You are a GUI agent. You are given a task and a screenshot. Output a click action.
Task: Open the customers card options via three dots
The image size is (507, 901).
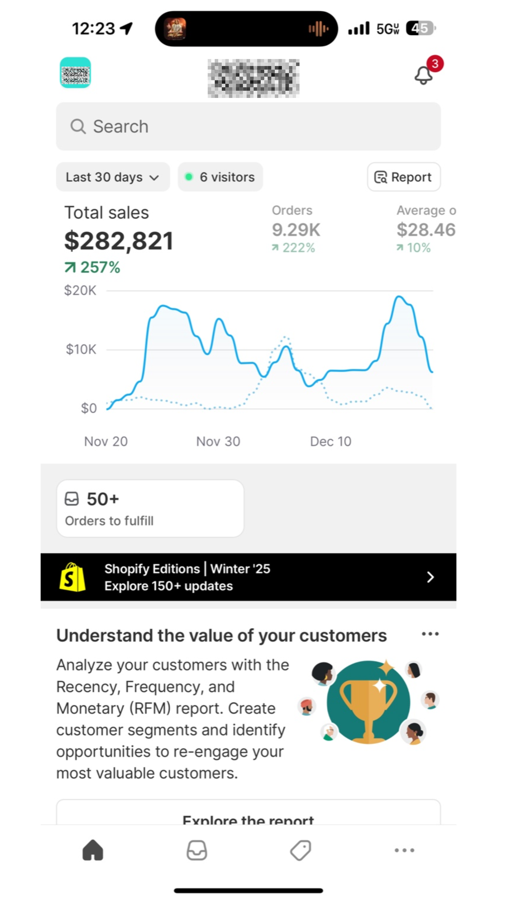[x=430, y=633]
